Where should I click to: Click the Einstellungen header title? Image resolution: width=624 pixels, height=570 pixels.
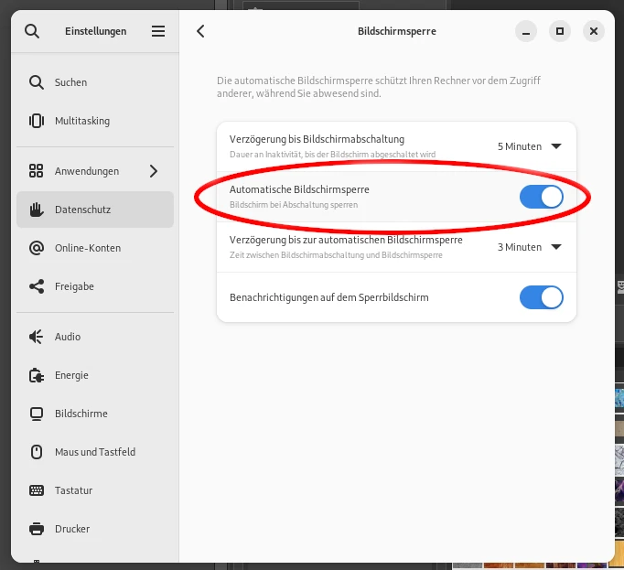click(x=95, y=31)
